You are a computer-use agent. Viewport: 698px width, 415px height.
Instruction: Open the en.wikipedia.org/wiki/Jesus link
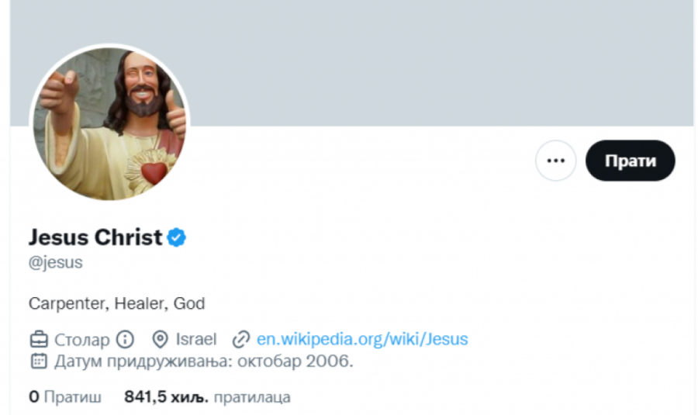[x=362, y=340]
